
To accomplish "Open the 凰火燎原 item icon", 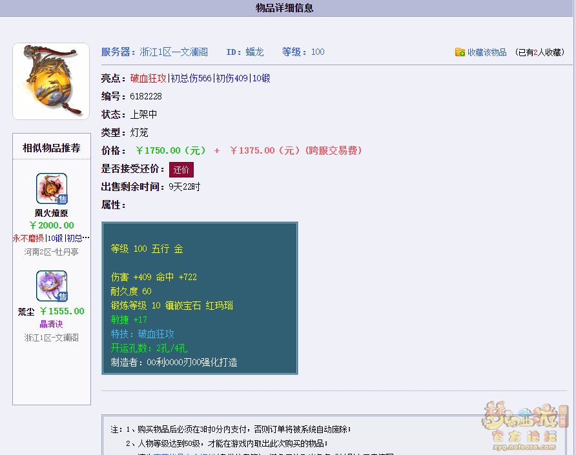I will coord(52,188).
